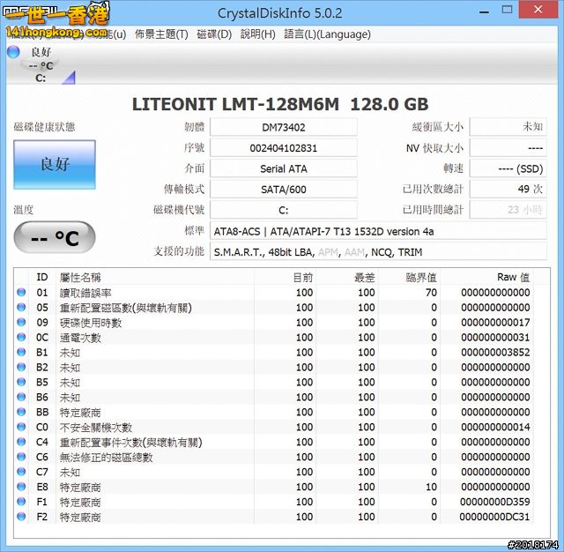564x552 pixels.
Task: Click the 良好 health status button
Action: coord(55,164)
